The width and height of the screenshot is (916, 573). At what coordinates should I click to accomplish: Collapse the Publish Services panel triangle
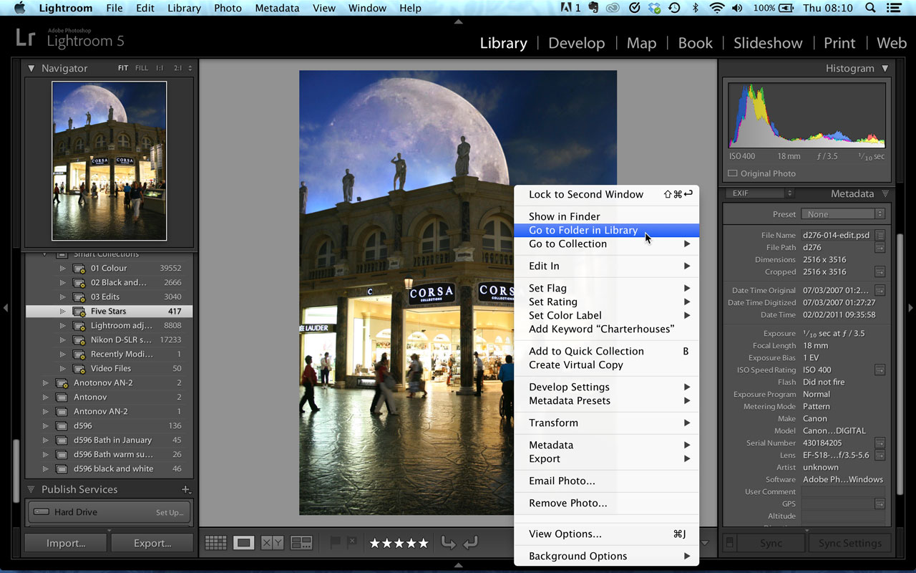click(31, 489)
